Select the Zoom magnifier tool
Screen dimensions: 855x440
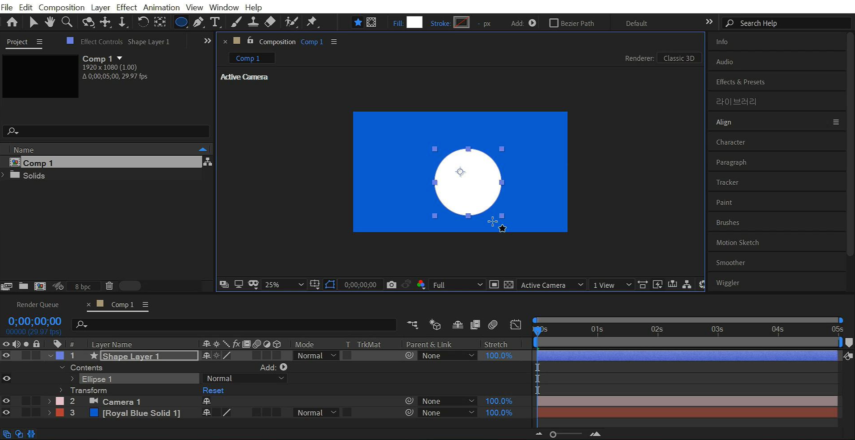pos(67,22)
